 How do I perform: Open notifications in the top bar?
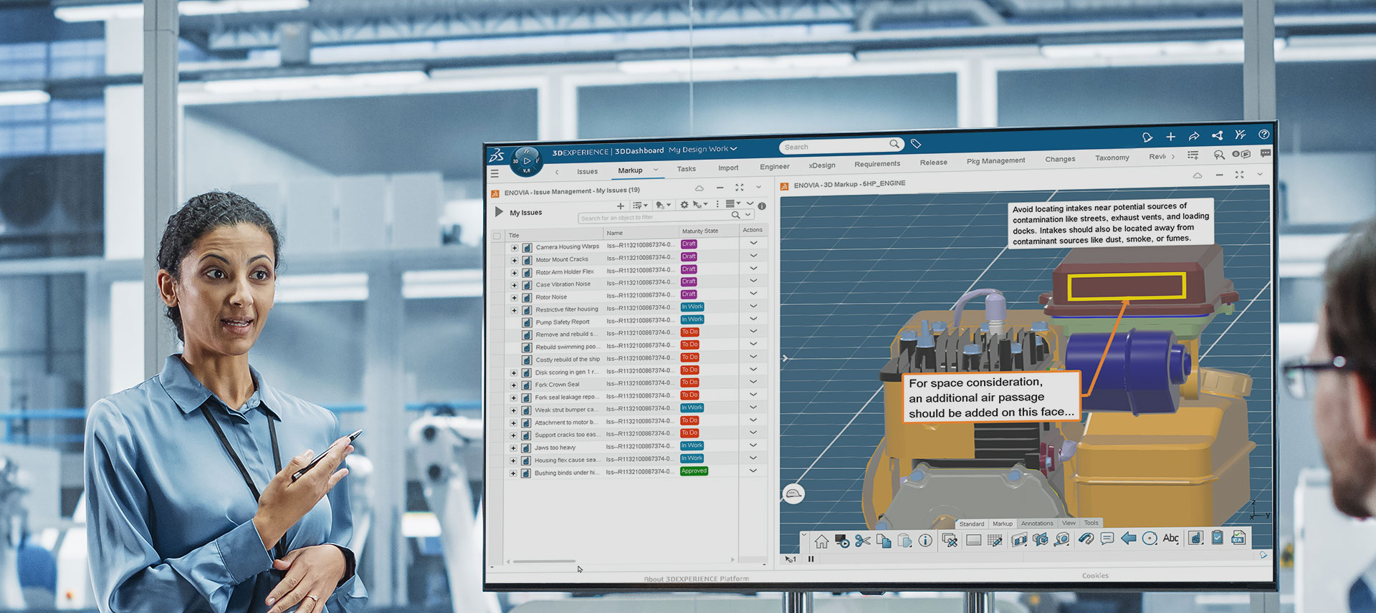pyautogui.click(x=1147, y=137)
